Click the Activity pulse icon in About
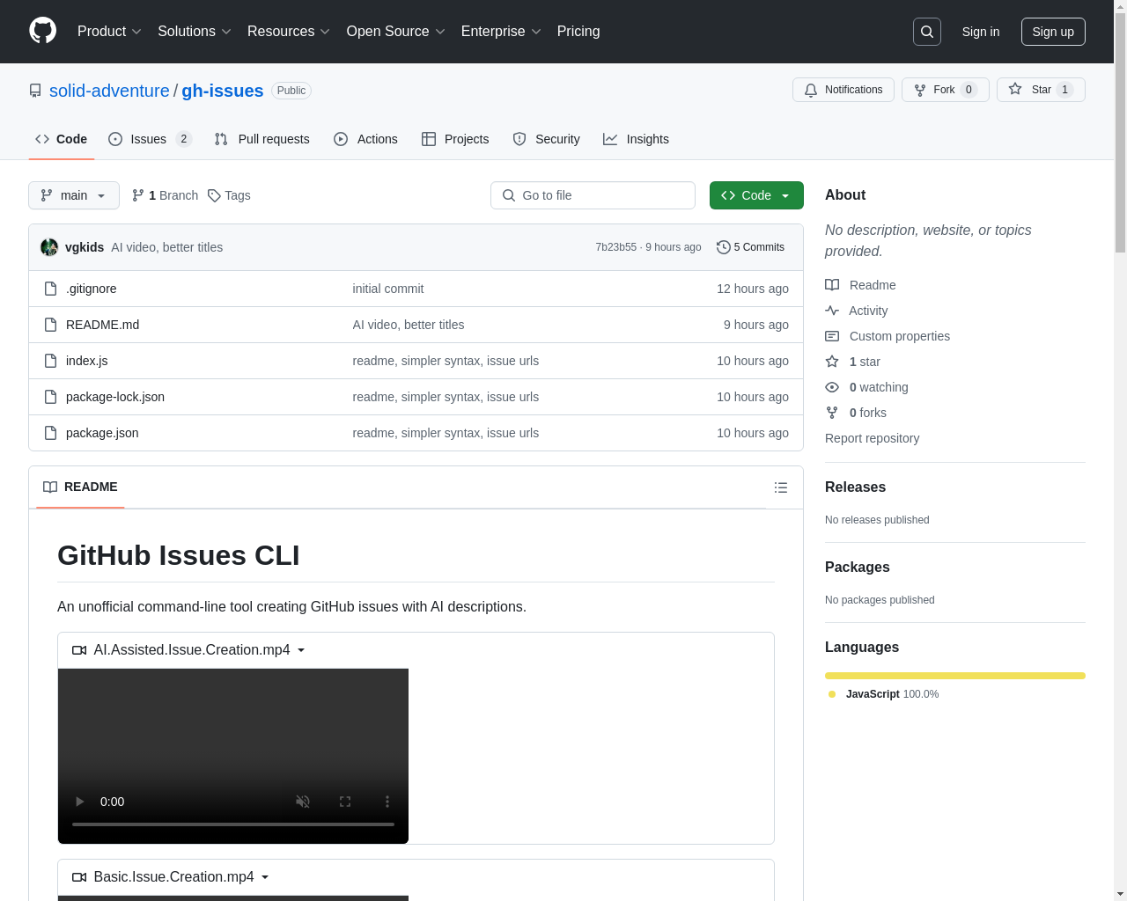Screen dimensions: 1127x901 (832, 311)
